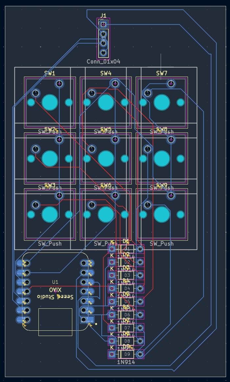Screen dimensions: 230x382
Task: Click pad 14 of U1 module
Action: tap(23, 320)
